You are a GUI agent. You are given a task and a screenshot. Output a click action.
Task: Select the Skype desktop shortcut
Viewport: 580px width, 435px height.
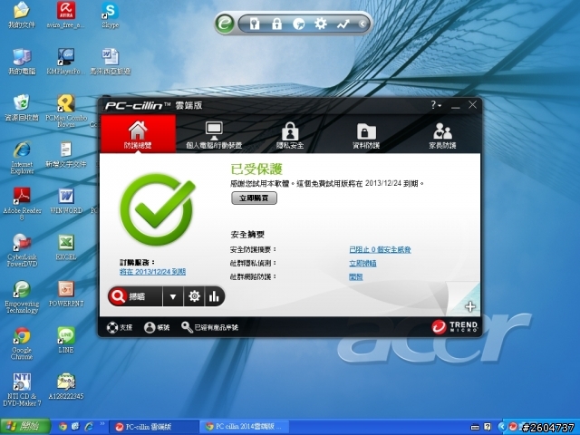(111, 15)
